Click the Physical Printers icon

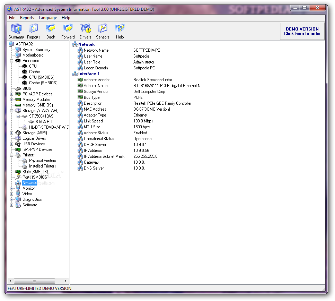tap(25, 161)
